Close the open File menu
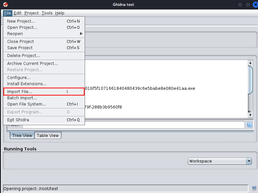This screenshot has width=258, height=193. click(8, 13)
